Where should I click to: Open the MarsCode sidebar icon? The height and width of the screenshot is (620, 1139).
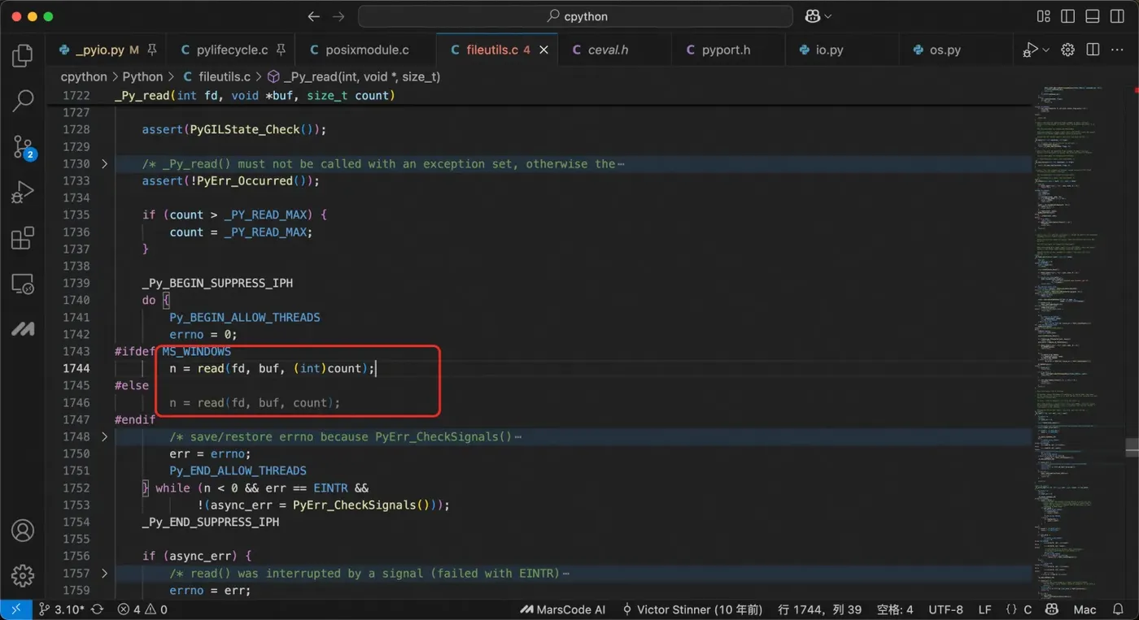(23, 329)
